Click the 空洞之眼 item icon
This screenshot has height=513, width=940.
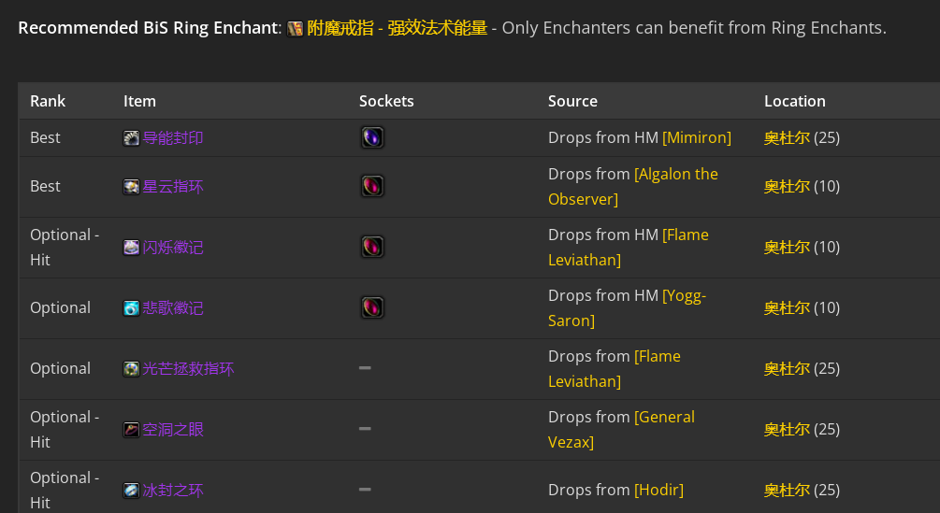(131, 430)
